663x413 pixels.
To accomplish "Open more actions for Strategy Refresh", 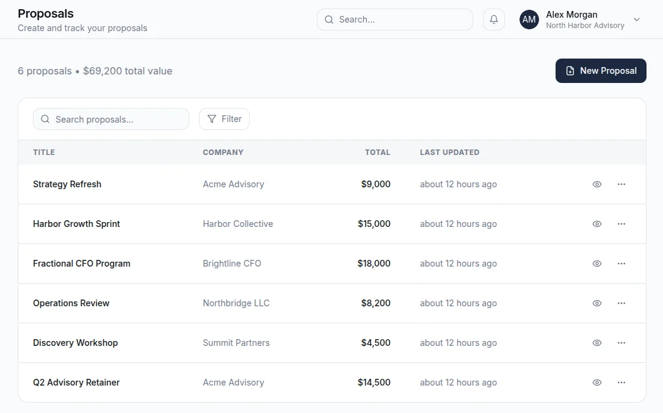I will pos(621,184).
